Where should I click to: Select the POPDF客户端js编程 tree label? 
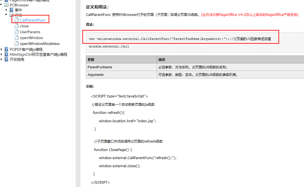pyautogui.click(x=26, y=49)
